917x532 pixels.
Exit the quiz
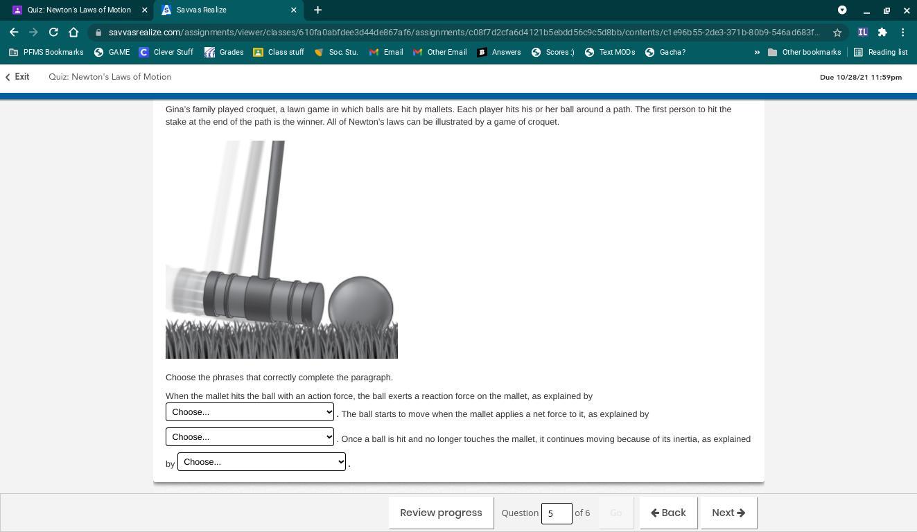[17, 77]
